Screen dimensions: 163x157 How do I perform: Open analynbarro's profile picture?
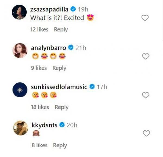(20, 51)
